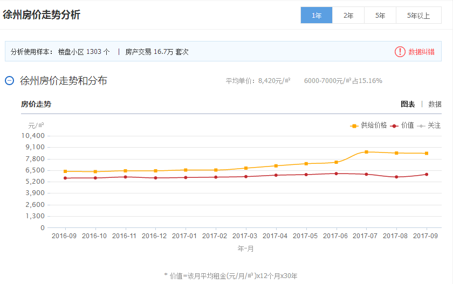Click the red 价值 legend marker

[x=395, y=126]
